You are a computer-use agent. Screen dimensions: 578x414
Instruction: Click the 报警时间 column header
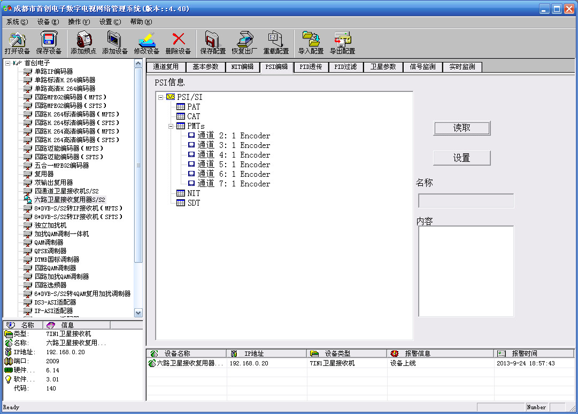pos(534,354)
